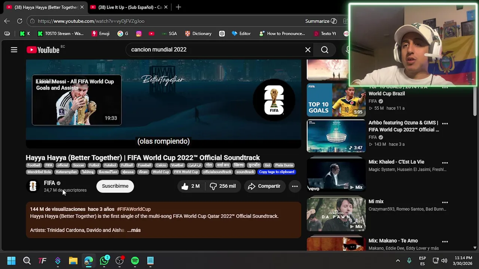This screenshot has width=479, height=269.
Task: Open options for Mix: Makano - Te Amo
Action: coord(445,242)
